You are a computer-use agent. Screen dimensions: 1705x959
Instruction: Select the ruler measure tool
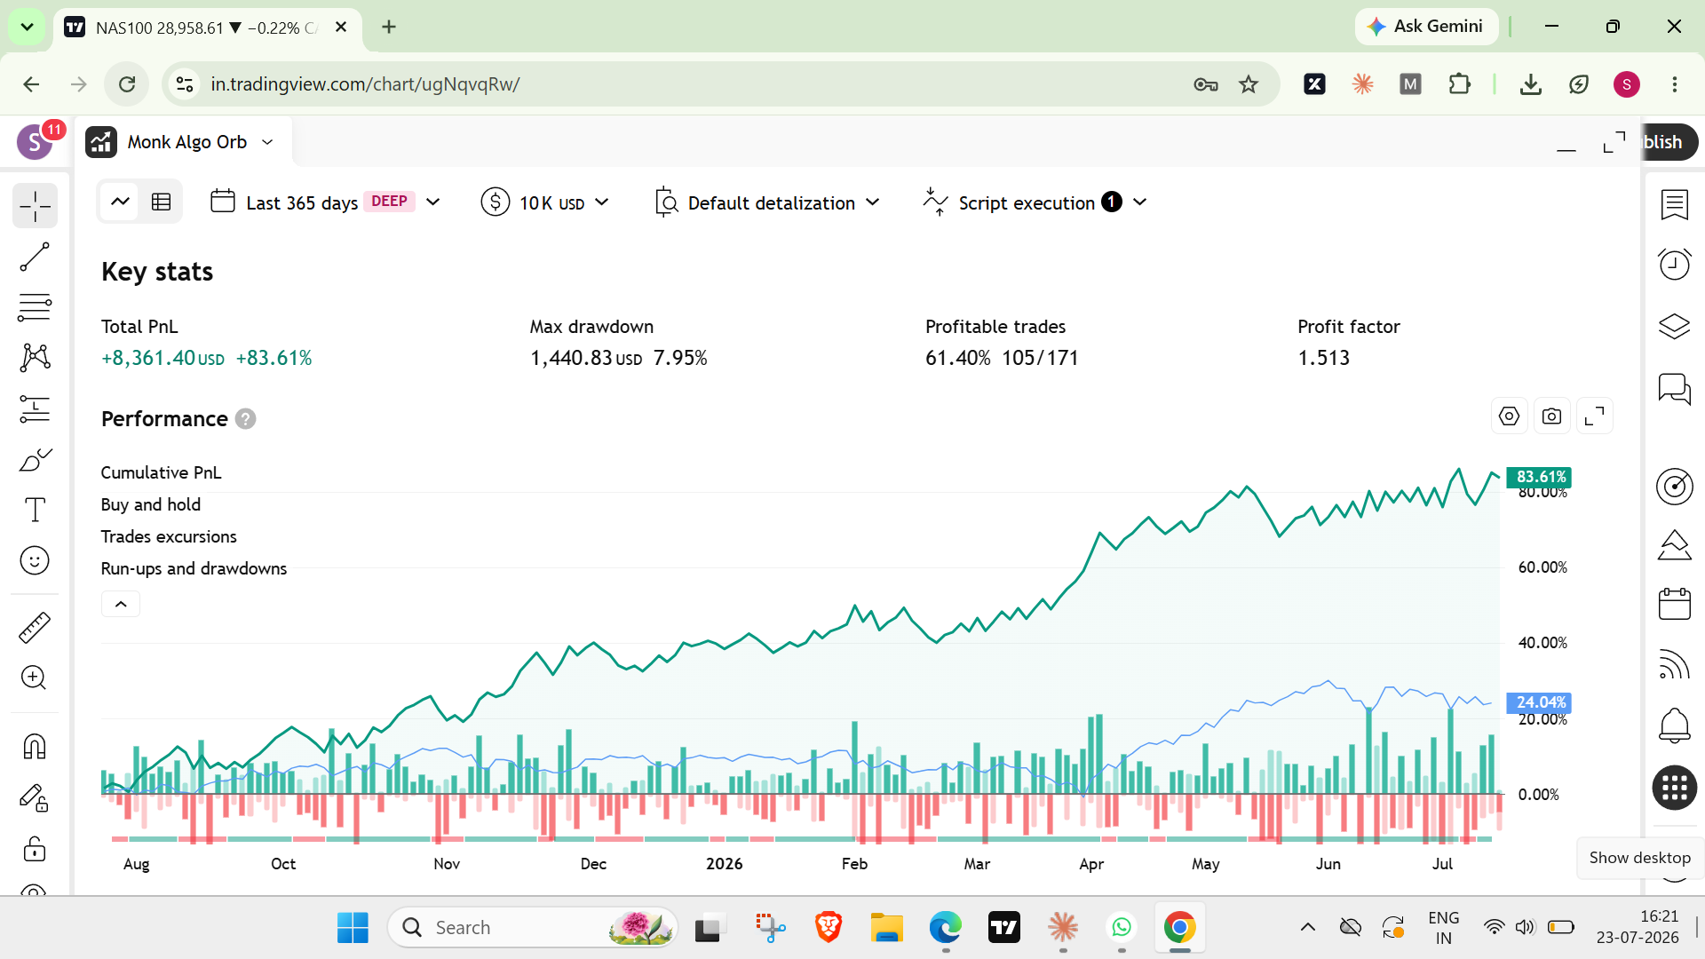pyautogui.click(x=35, y=627)
